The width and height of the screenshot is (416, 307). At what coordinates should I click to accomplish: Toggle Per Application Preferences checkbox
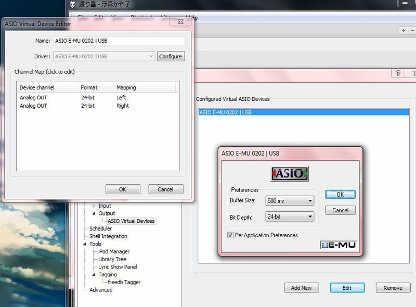230,235
